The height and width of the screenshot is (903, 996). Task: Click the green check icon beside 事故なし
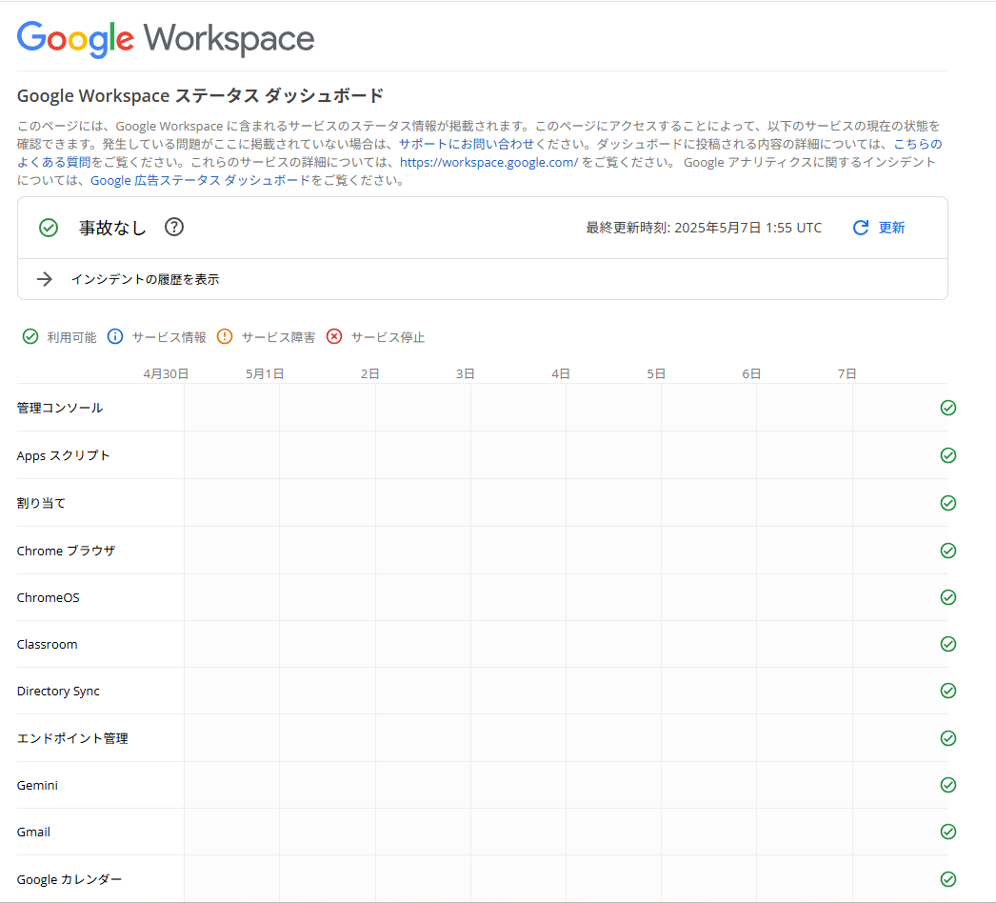(49, 228)
